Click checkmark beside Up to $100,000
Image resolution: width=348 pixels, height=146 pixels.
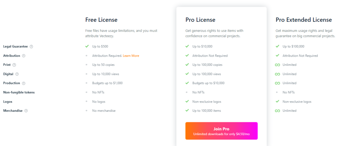pyautogui.click(x=277, y=47)
